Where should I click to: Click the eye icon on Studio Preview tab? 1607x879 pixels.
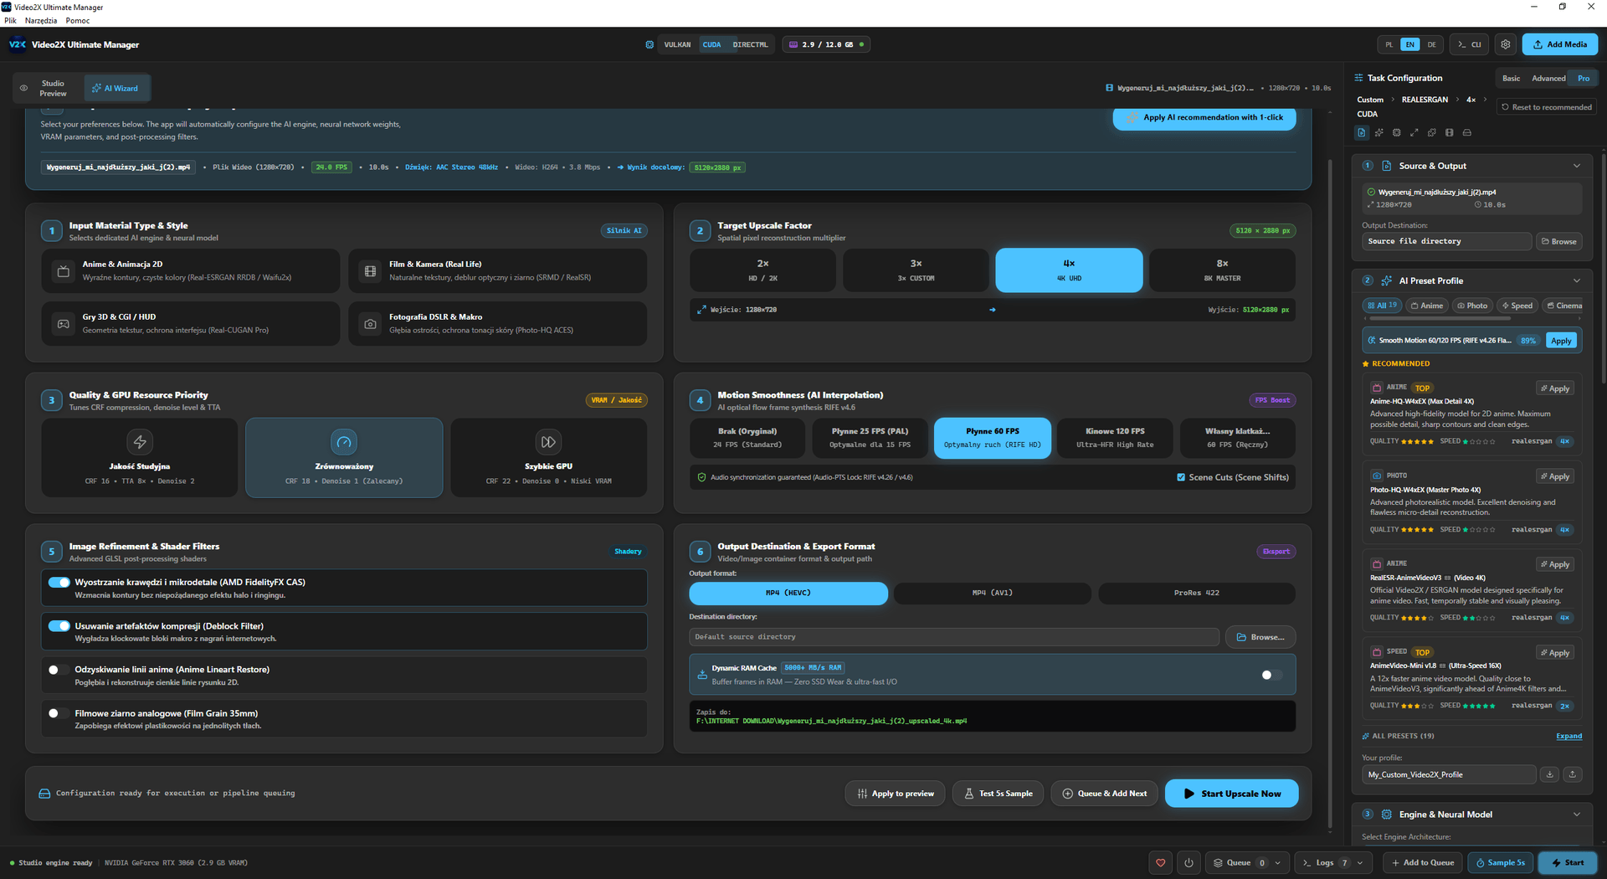24,88
